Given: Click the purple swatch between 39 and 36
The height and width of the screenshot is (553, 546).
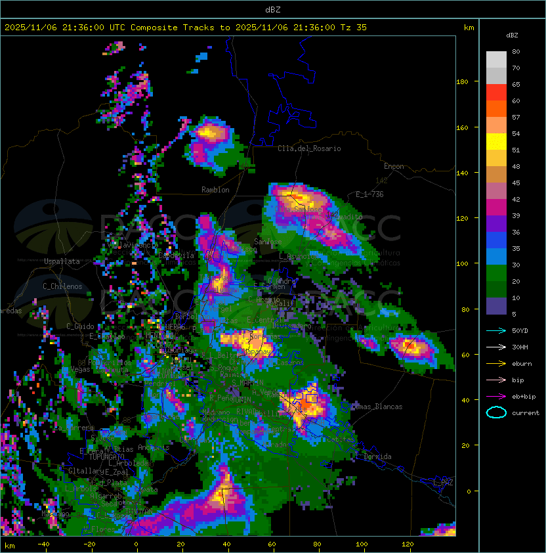Looking at the screenshot, I should 496,223.
